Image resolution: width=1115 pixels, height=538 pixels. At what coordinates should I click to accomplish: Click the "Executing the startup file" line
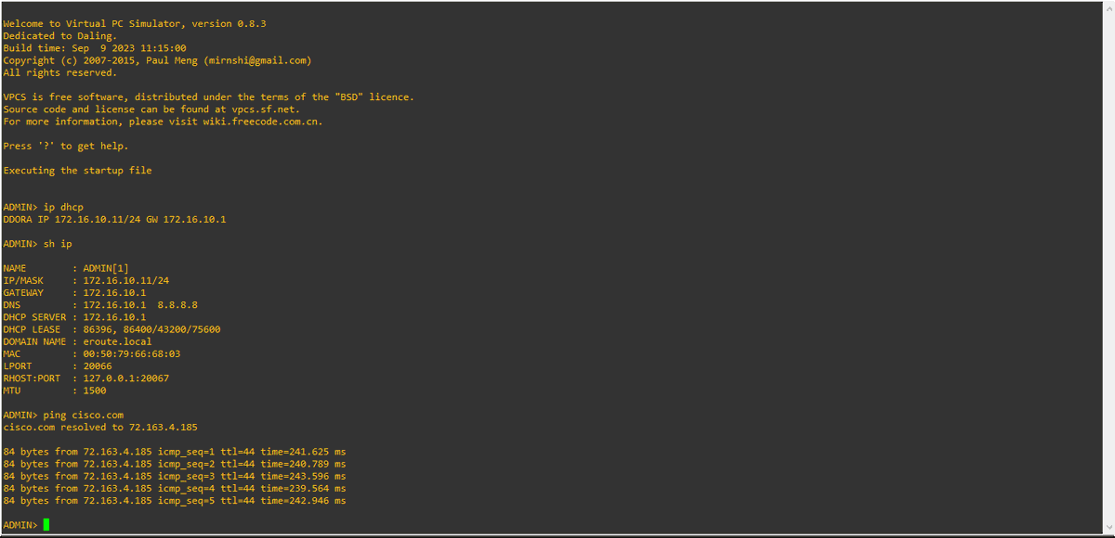click(x=77, y=171)
